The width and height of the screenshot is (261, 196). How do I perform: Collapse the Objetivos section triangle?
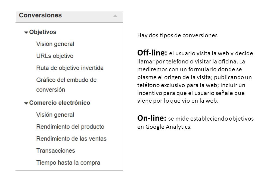click(26, 32)
